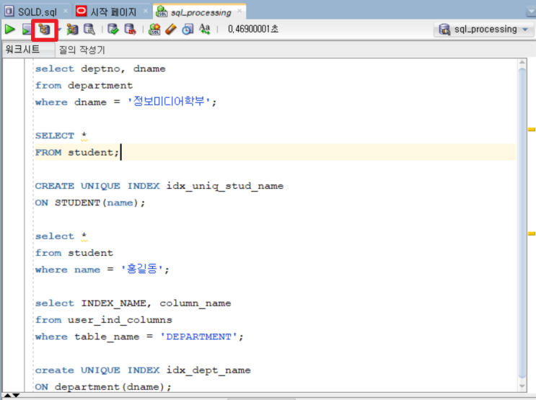Click the 'DEPARTMENT' string literal
Screen dimensions: 536x400
point(198,337)
